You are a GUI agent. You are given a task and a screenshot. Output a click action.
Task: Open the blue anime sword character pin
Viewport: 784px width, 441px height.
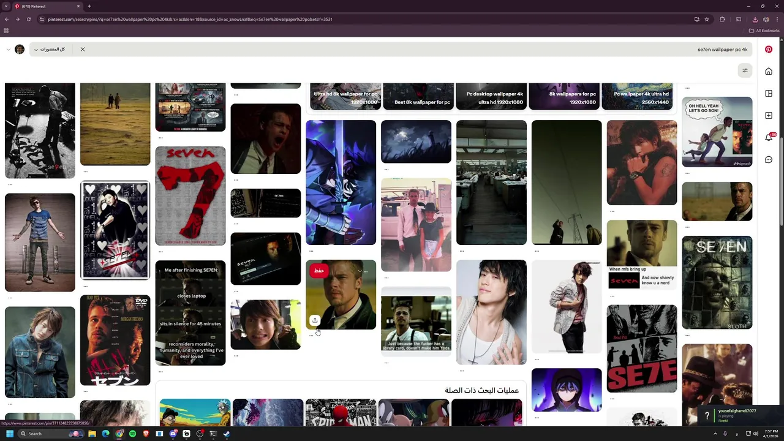(341, 183)
